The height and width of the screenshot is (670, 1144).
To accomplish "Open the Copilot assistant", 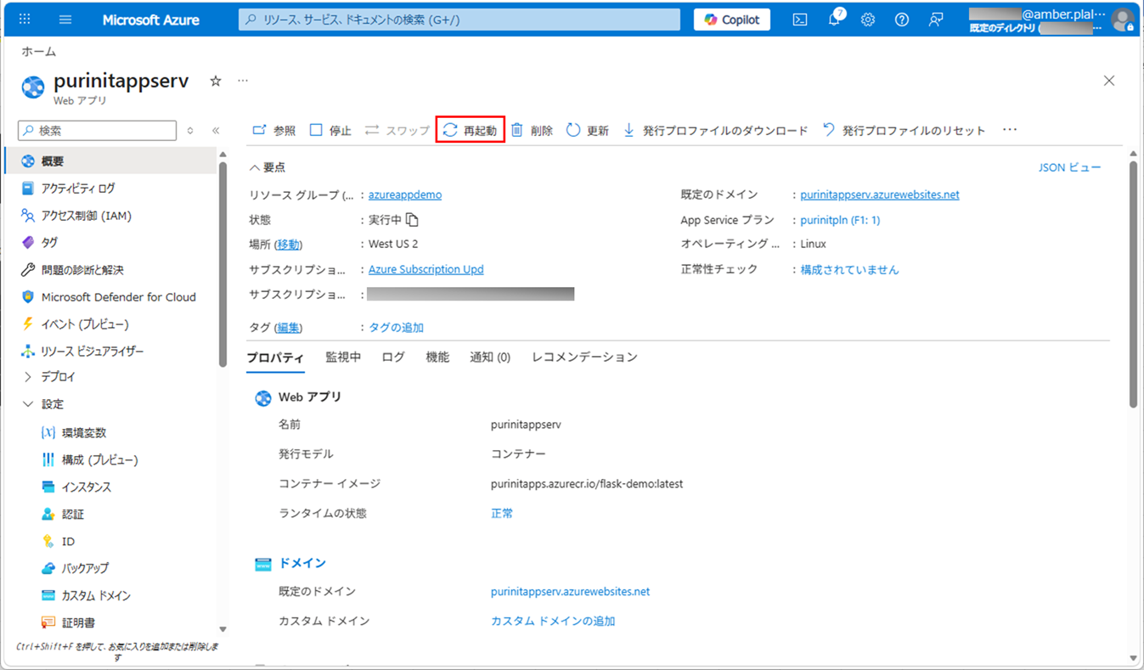I will (731, 19).
